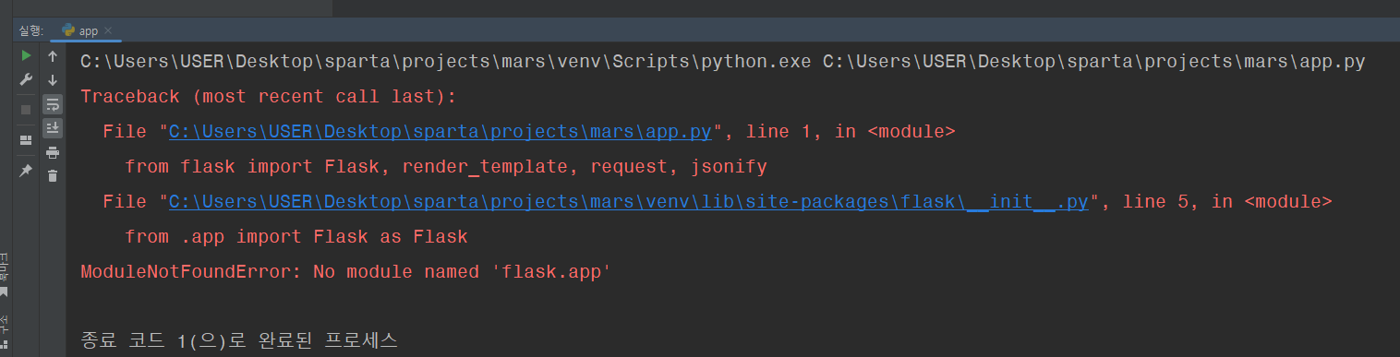This screenshot has width=1400, height=357.
Task: Click the Print console output icon
Action: pos(53,152)
